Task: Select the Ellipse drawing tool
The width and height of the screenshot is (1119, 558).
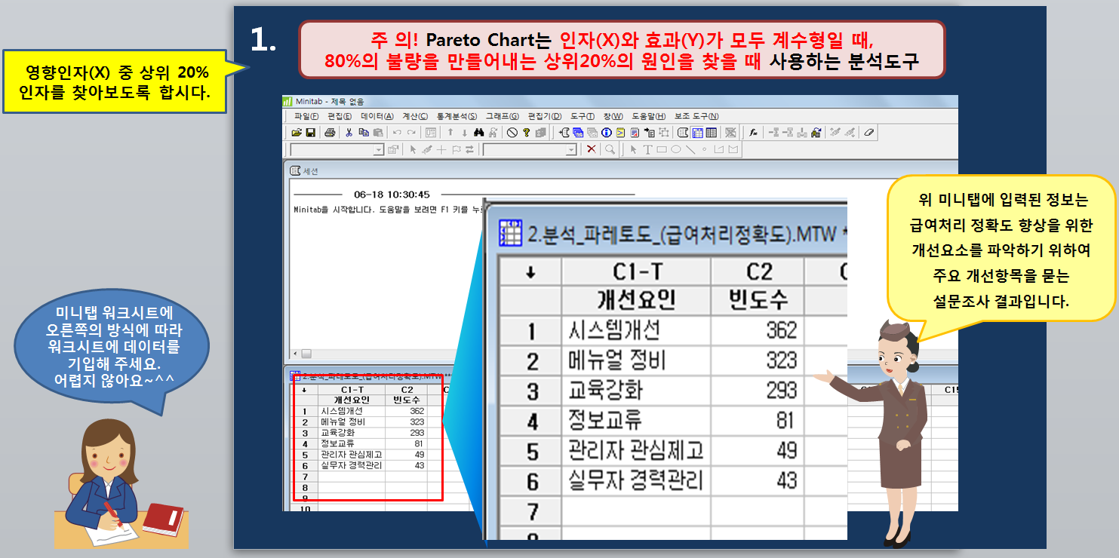Action: point(676,149)
